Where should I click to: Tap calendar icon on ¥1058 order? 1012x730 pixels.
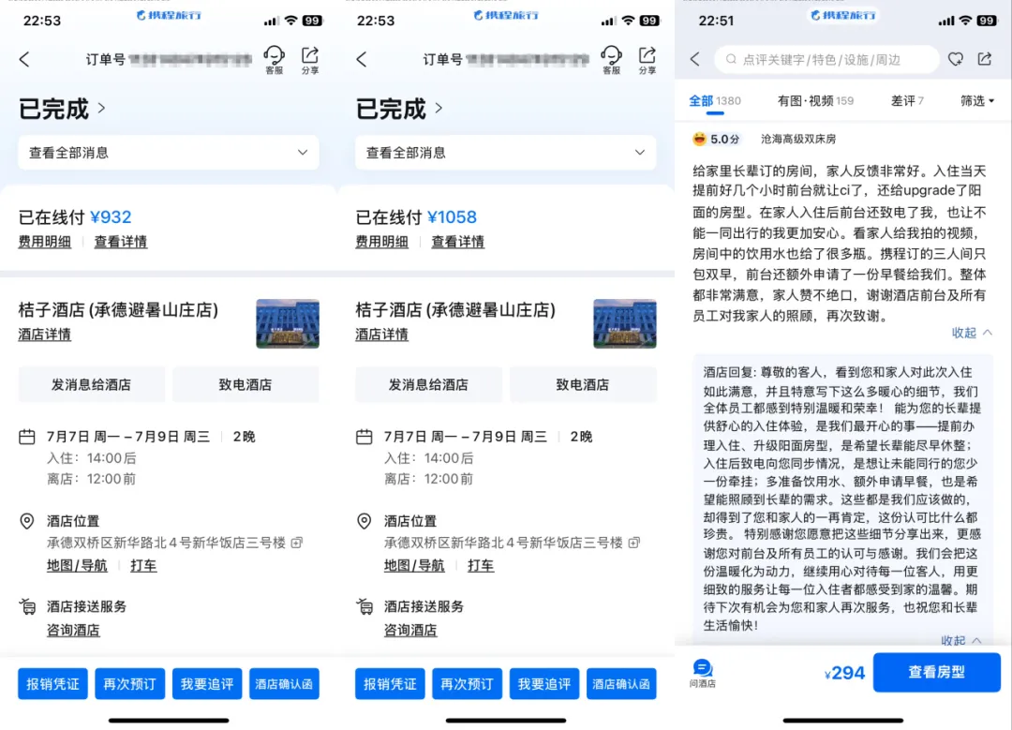364,437
